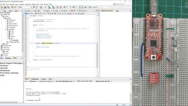The image size is (188, 106).
Task: Open the project configuration 'default' combo box
Action: tap(25, 7)
